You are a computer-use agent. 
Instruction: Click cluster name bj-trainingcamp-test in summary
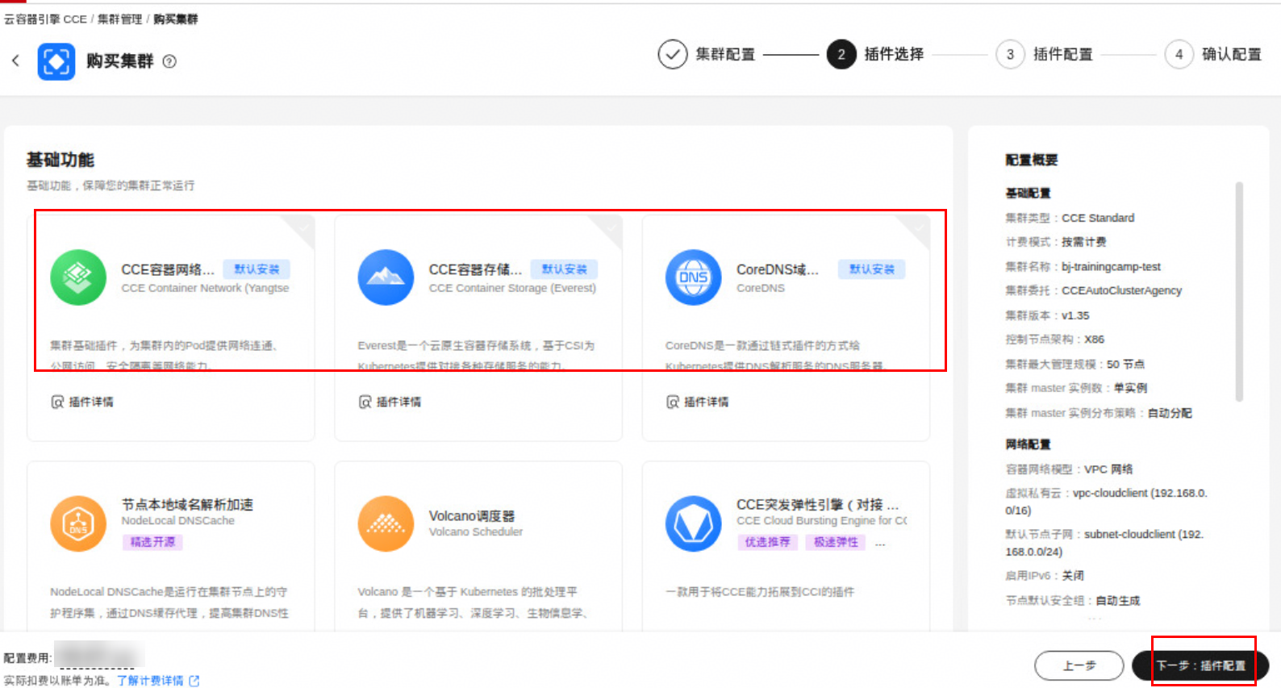(x=1111, y=266)
